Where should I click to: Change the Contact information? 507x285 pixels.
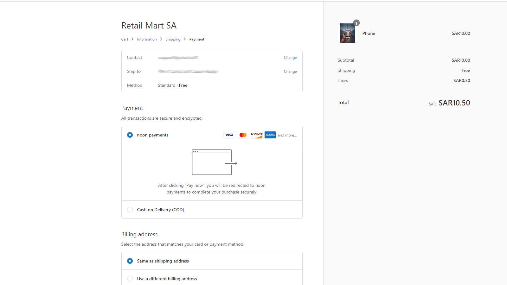click(290, 58)
